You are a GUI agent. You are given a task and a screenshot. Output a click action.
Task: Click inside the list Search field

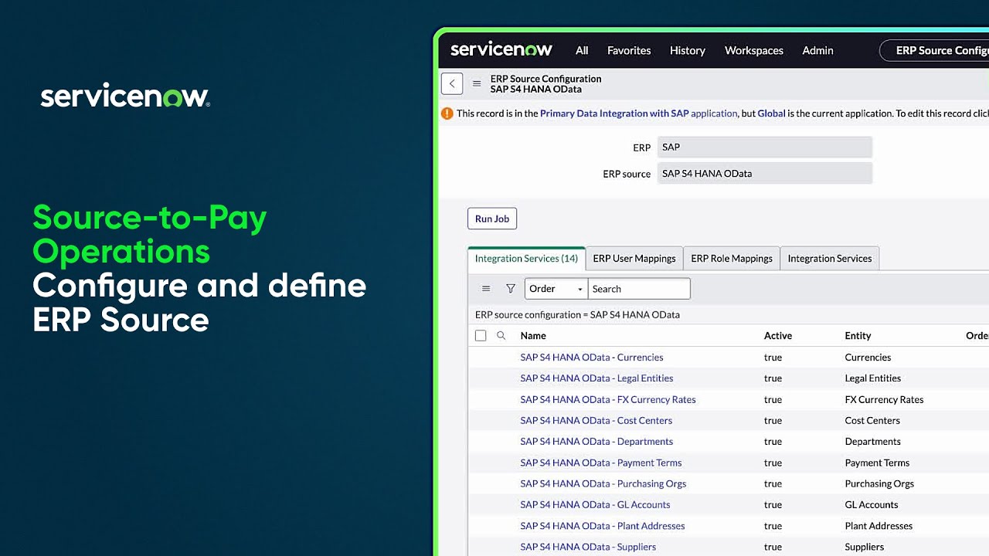[x=639, y=288]
